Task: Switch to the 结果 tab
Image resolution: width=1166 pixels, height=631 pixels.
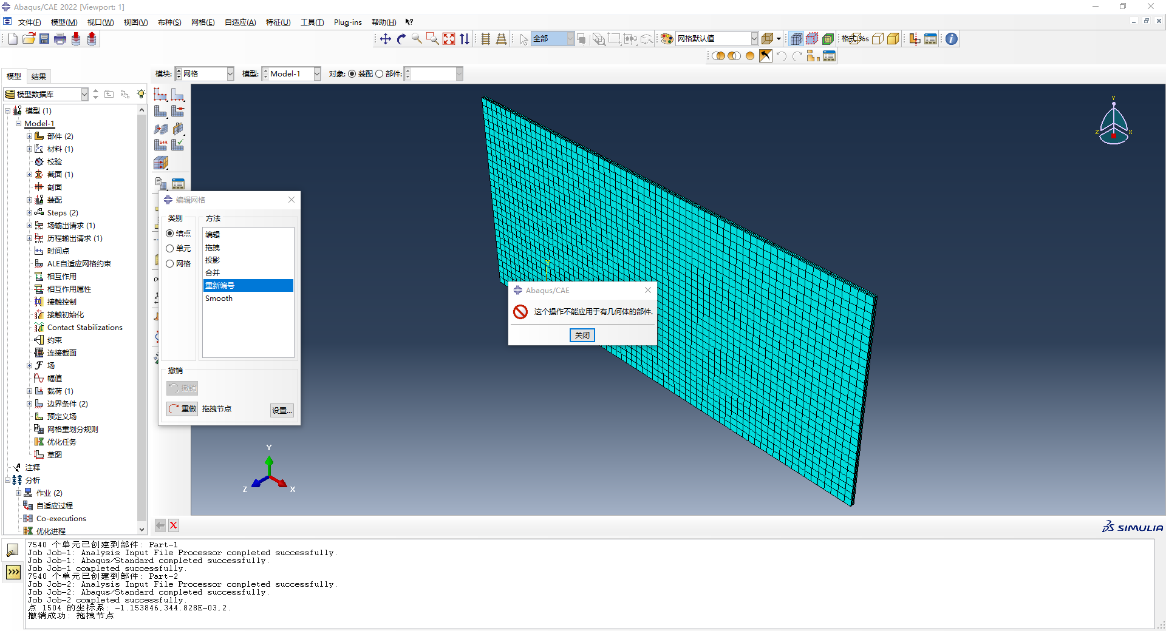Action: tap(39, 76)
